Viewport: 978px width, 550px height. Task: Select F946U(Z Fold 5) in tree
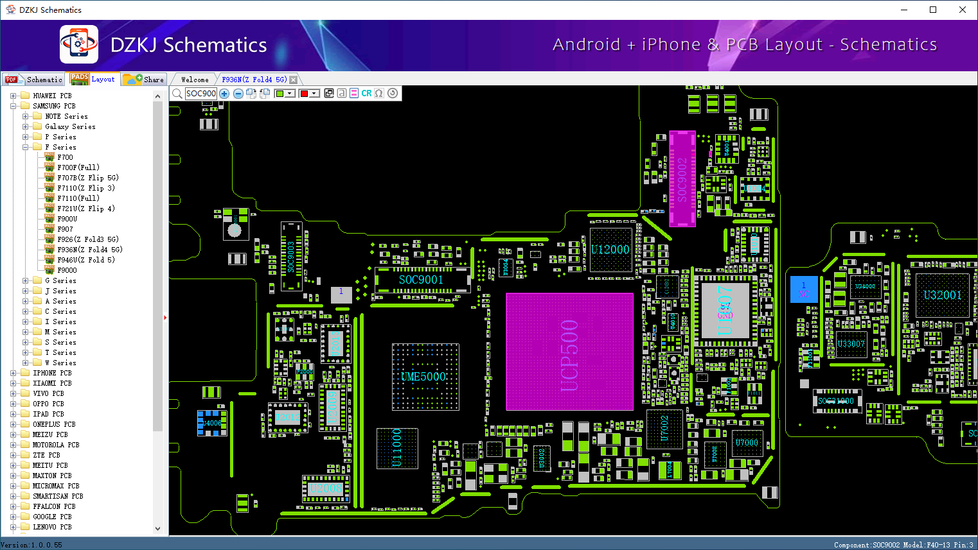click(x=85, y=260)
